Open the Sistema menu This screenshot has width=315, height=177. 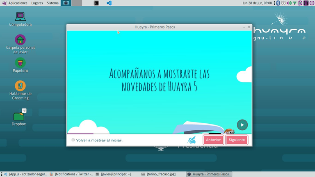(x=52, y=3)
